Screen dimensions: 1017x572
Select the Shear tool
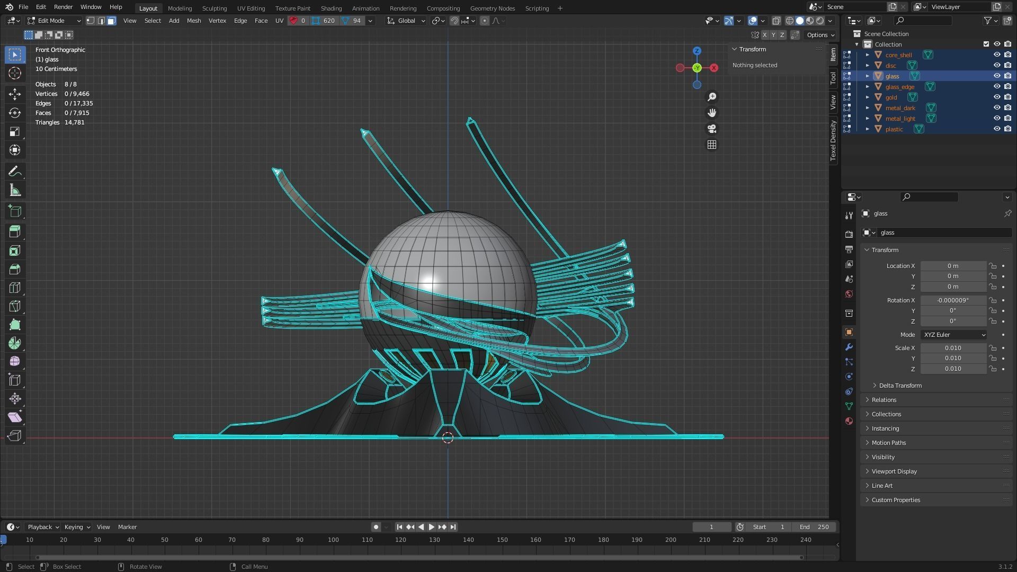pos(15,417)
